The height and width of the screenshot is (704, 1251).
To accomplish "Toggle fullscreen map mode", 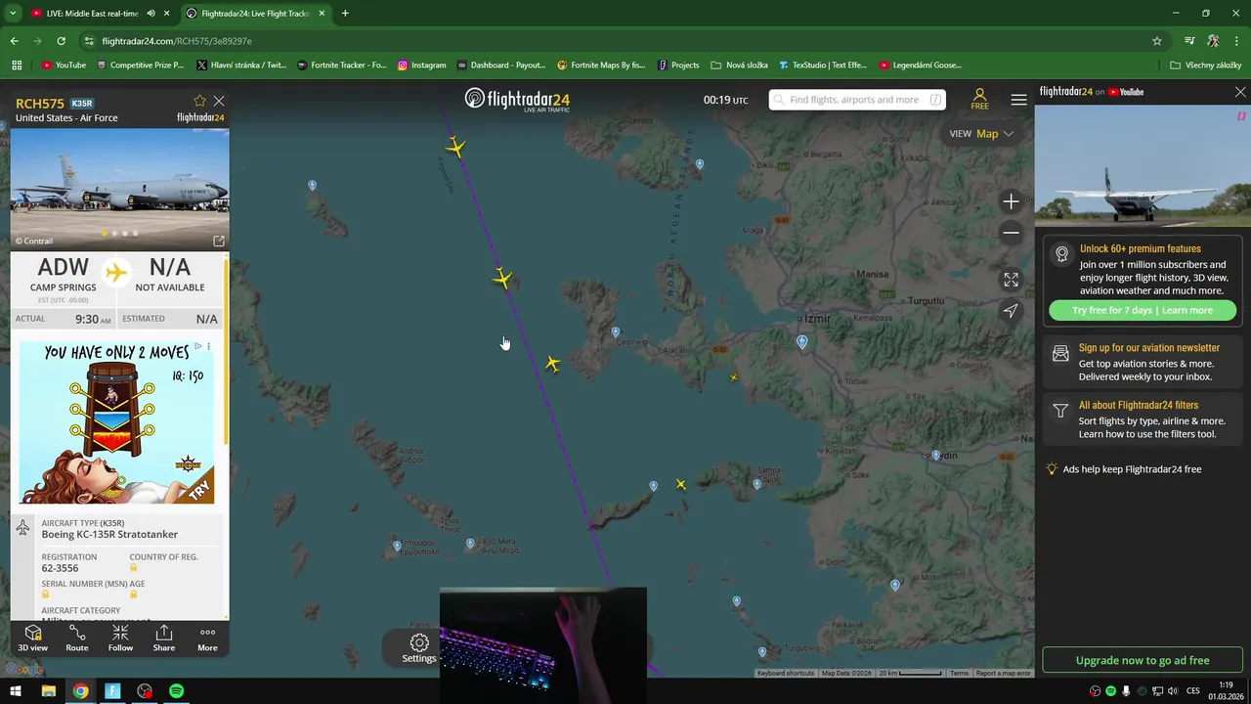I will [1011, 280].
